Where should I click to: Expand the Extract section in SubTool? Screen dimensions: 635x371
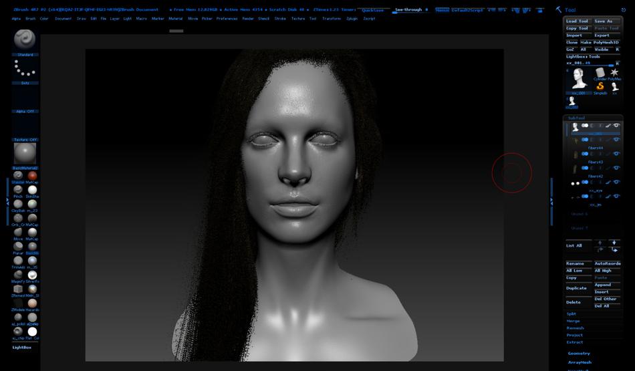pos(574,342)
